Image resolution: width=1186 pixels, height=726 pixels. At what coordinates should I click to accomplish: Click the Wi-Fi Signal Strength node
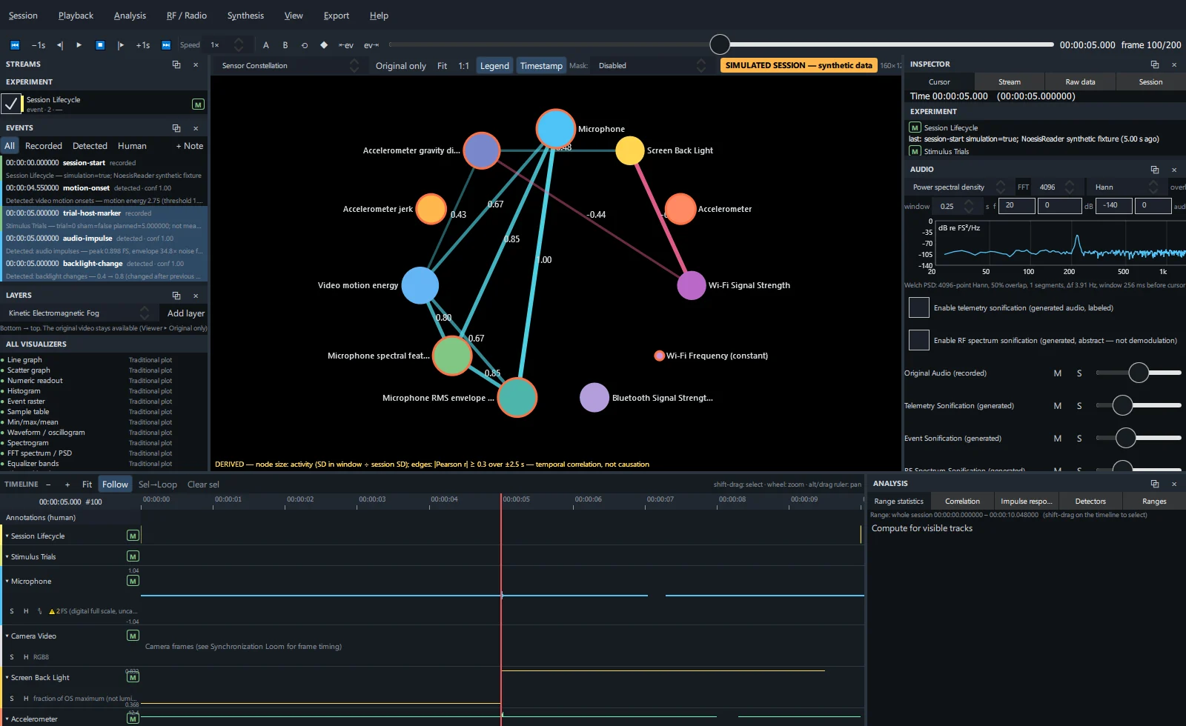point(692,285)
